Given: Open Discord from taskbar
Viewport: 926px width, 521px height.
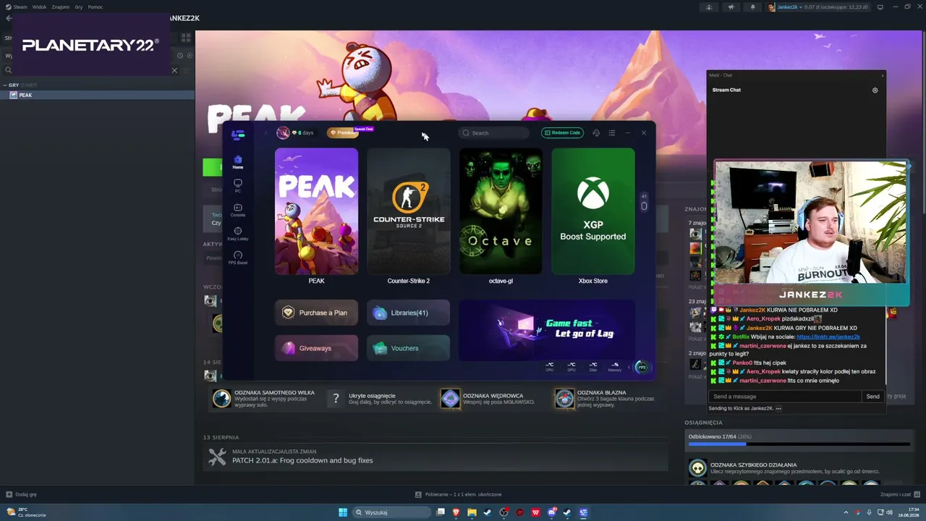Looking at the screenshot, I should [x=551, y=512].
